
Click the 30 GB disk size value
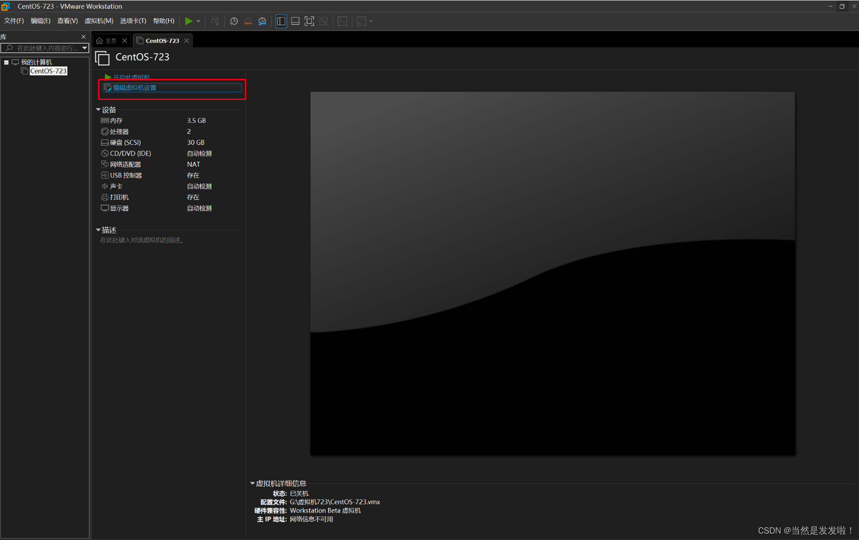(196, 143)
